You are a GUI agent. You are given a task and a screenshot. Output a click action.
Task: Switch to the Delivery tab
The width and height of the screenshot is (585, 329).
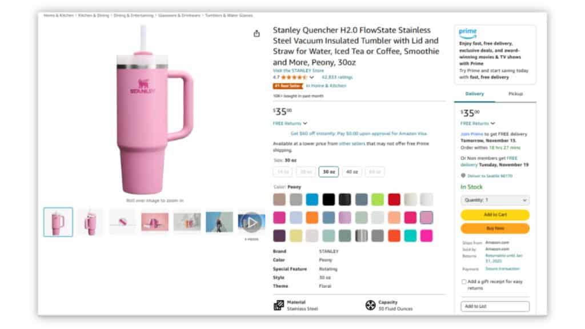coord(475,93)
